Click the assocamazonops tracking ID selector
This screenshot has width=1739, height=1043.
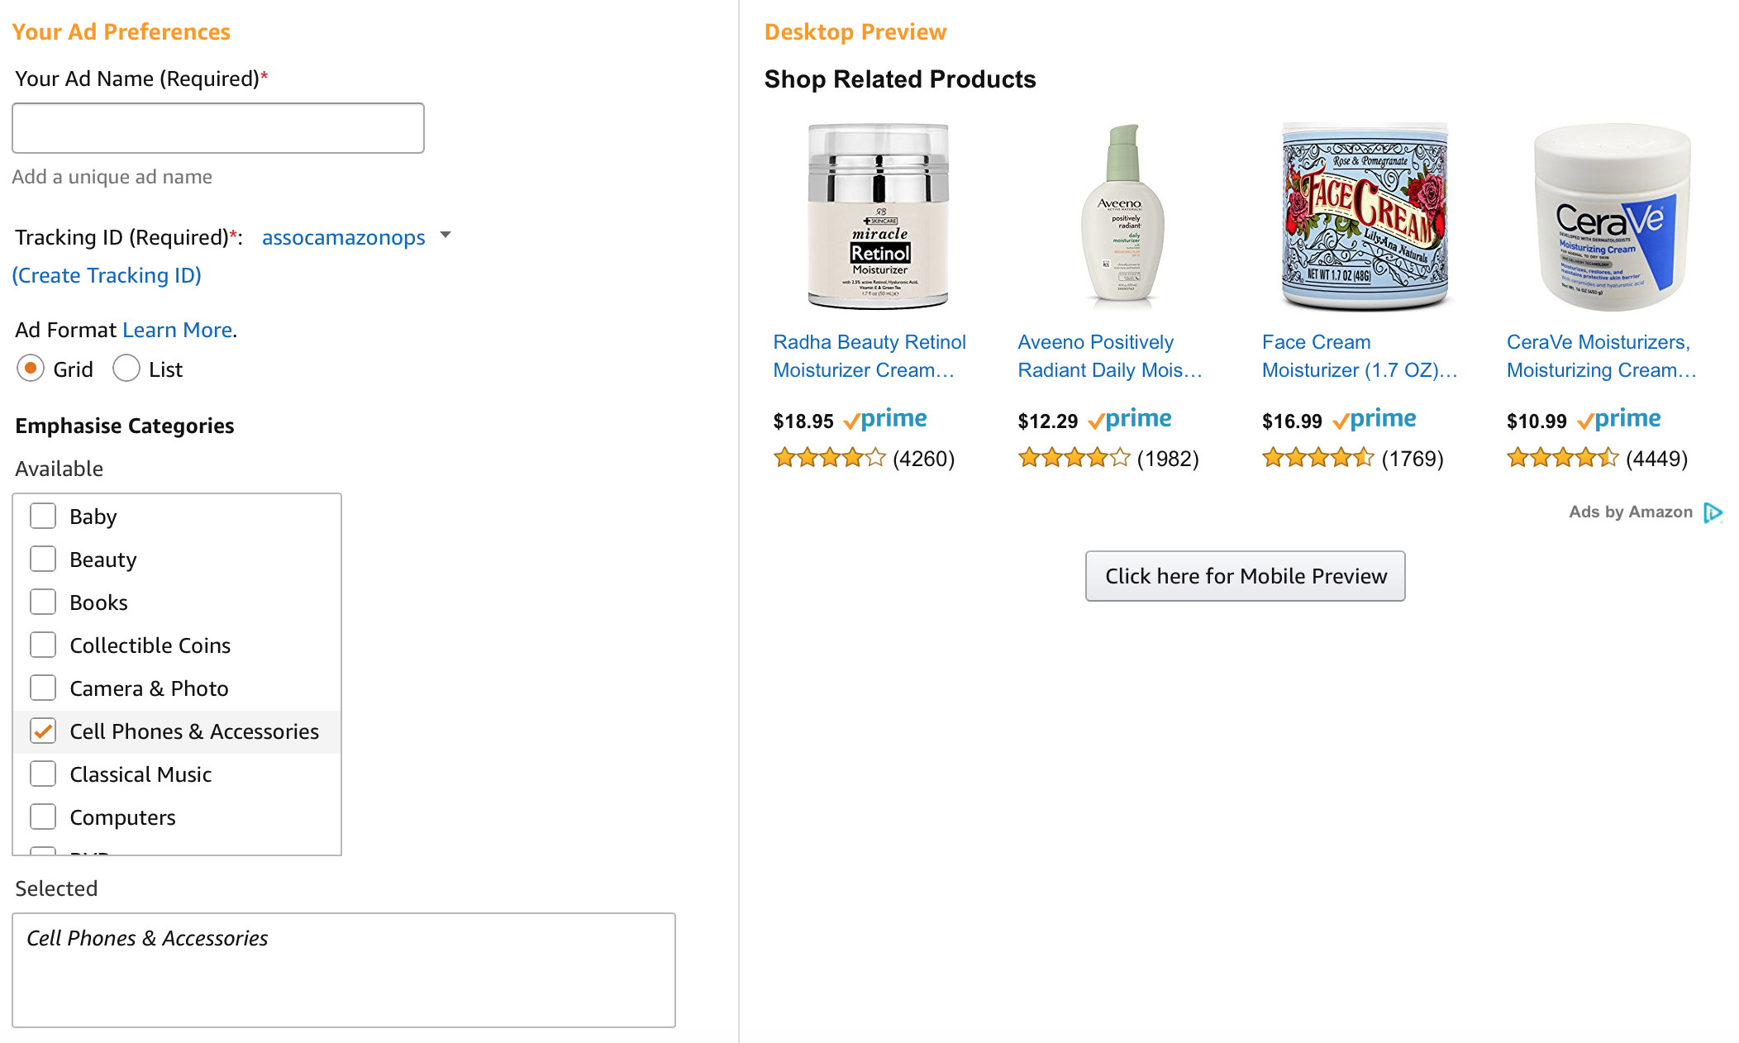343,238
